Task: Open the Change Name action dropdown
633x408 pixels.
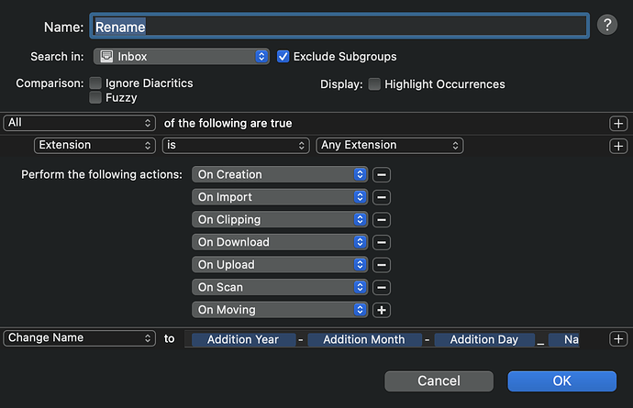Action: point(79,337)
